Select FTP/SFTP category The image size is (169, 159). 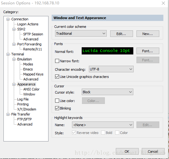click(x=24, y=119)
